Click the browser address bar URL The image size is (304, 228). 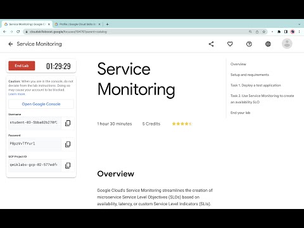(x=68, y=32)
